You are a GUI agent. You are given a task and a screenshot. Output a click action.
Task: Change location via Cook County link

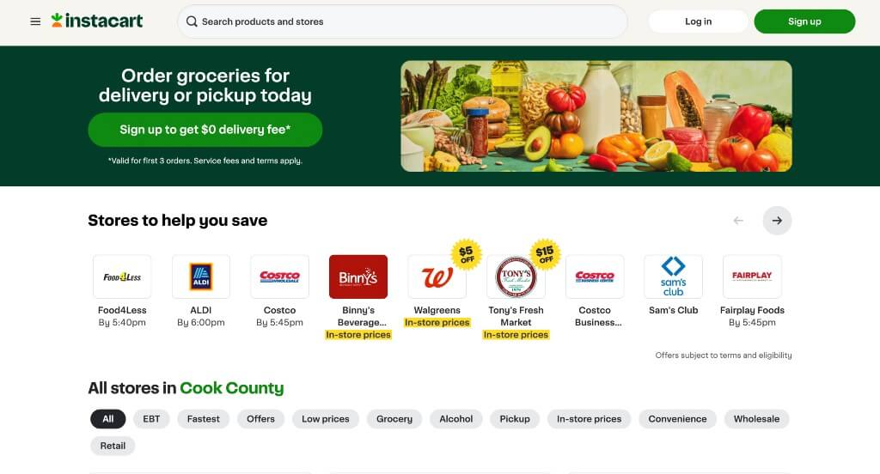coord(232,388)
